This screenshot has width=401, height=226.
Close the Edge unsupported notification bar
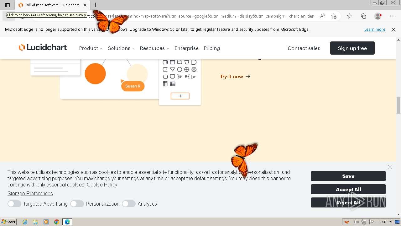pyautogui.click(x=393, y=30)
